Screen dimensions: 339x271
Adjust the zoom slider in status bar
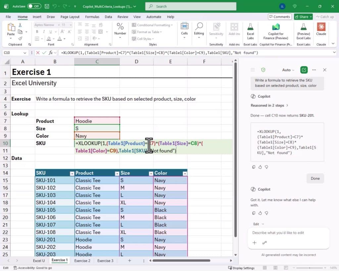tap(310, 268)
